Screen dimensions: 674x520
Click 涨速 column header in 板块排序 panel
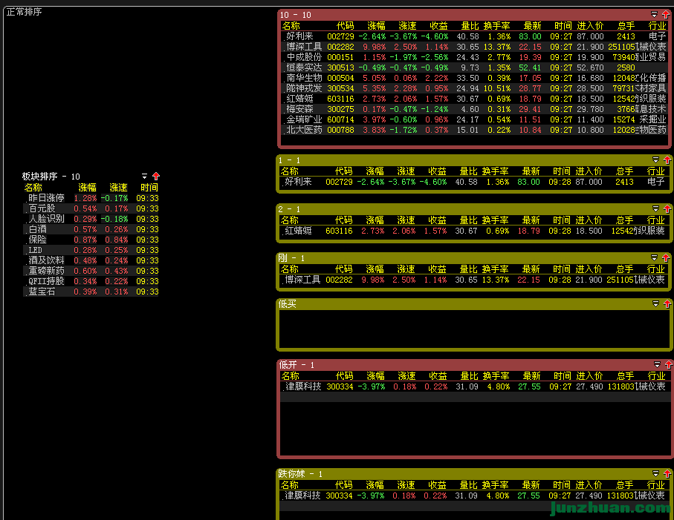(x=118, y=188)
